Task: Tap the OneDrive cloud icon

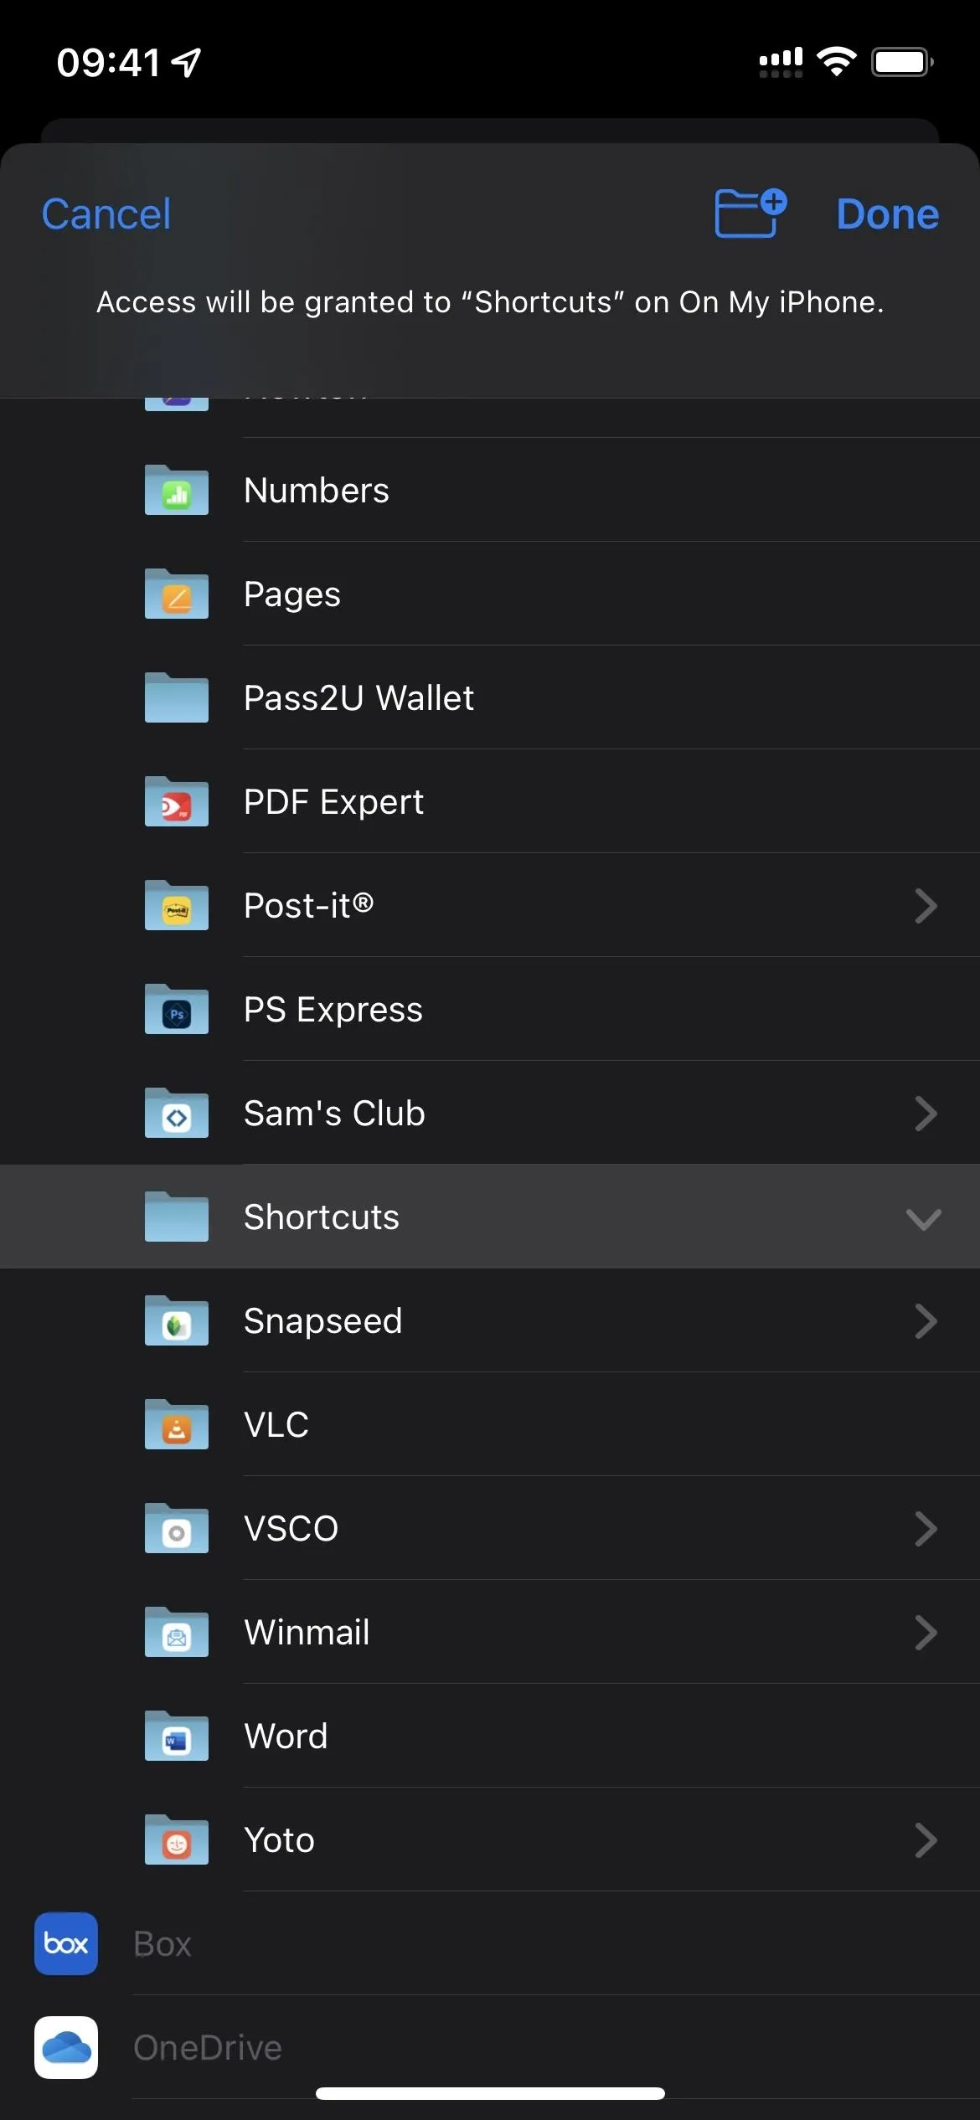Action: tap(66, 2047)
